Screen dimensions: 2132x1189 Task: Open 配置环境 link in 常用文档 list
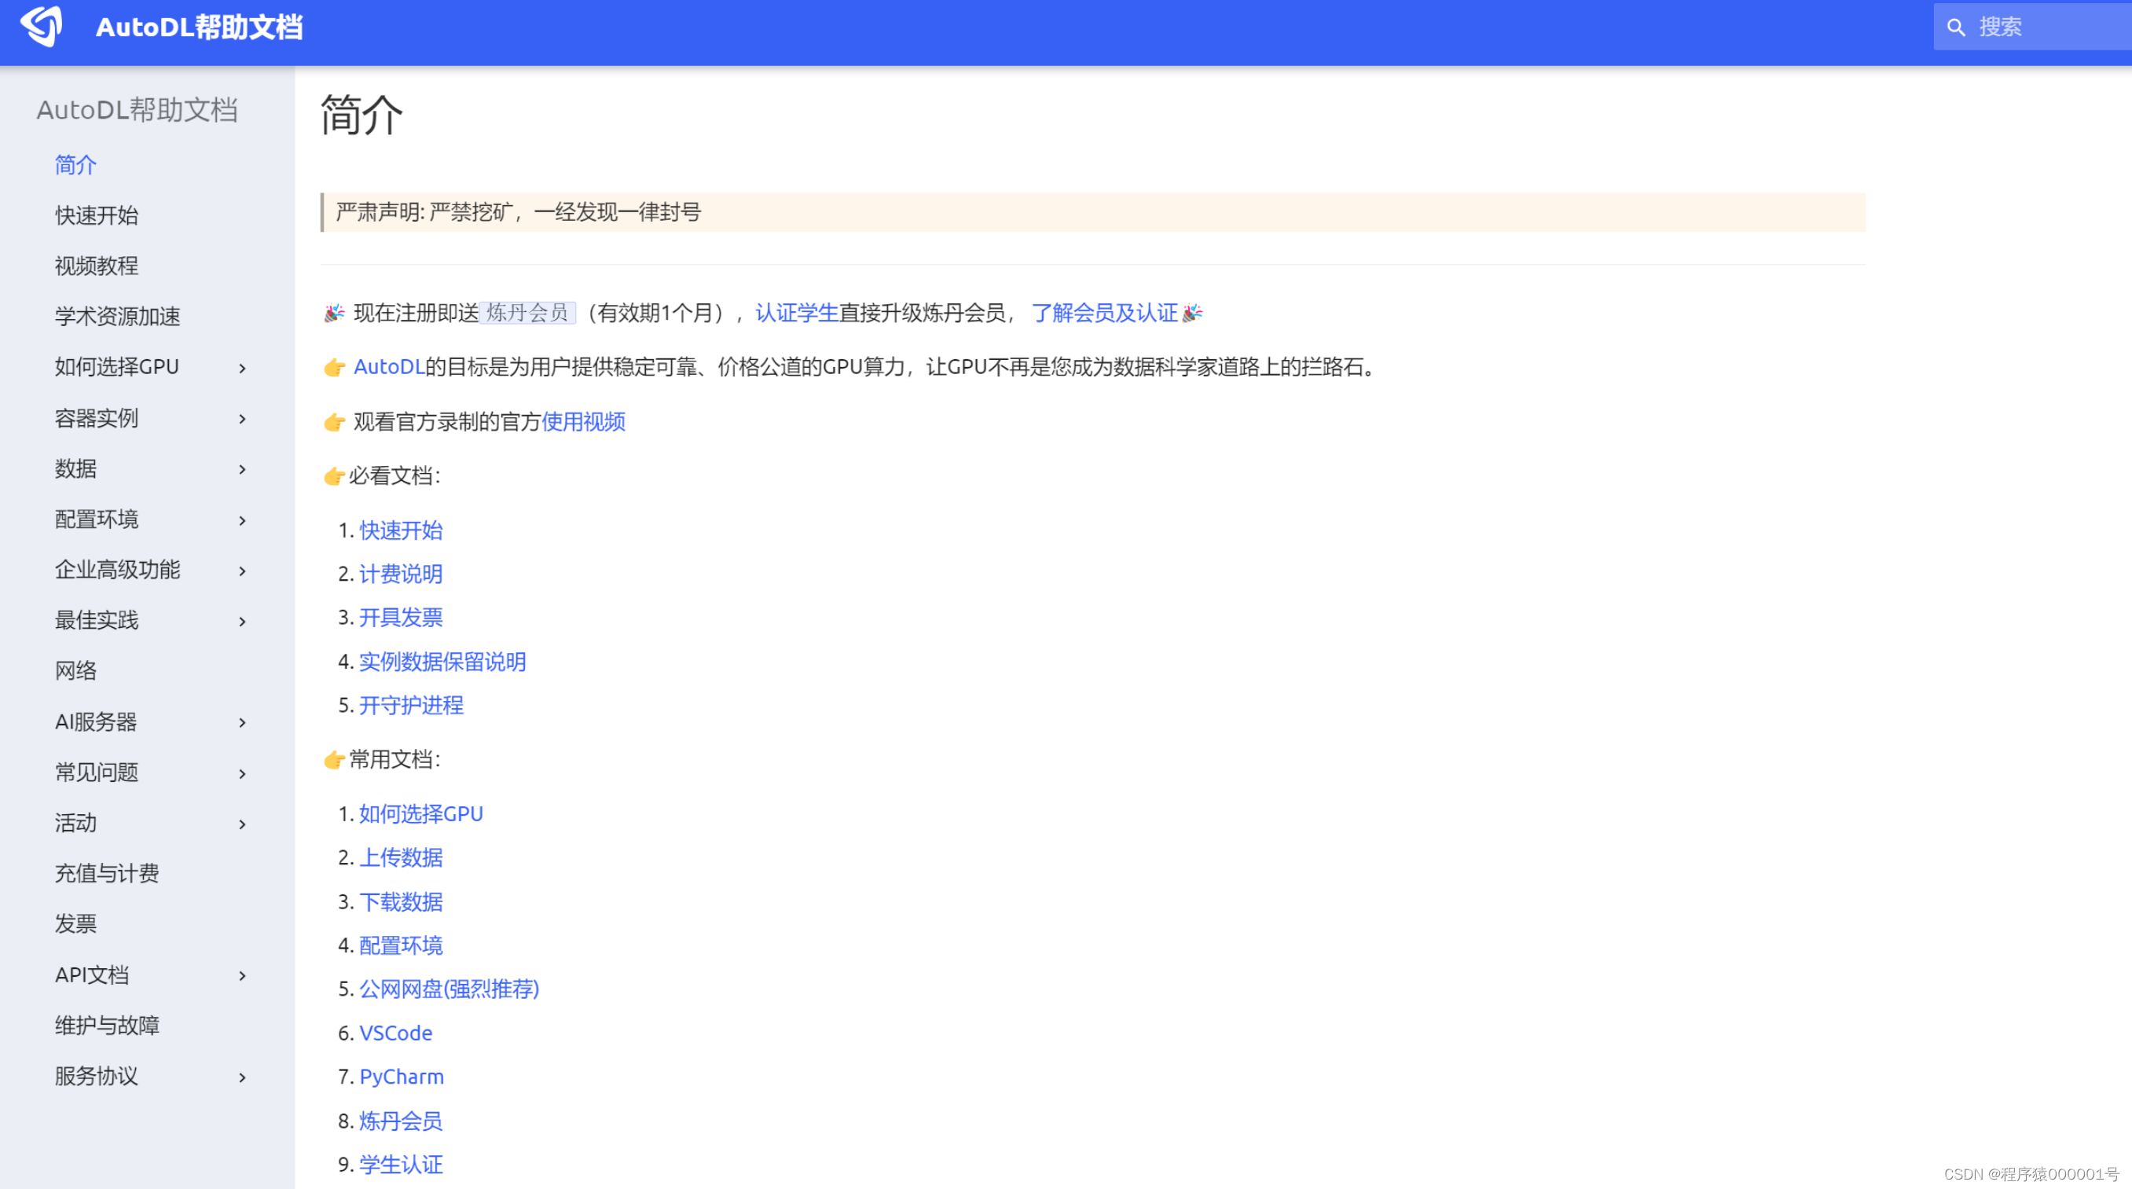coord(402,945)
